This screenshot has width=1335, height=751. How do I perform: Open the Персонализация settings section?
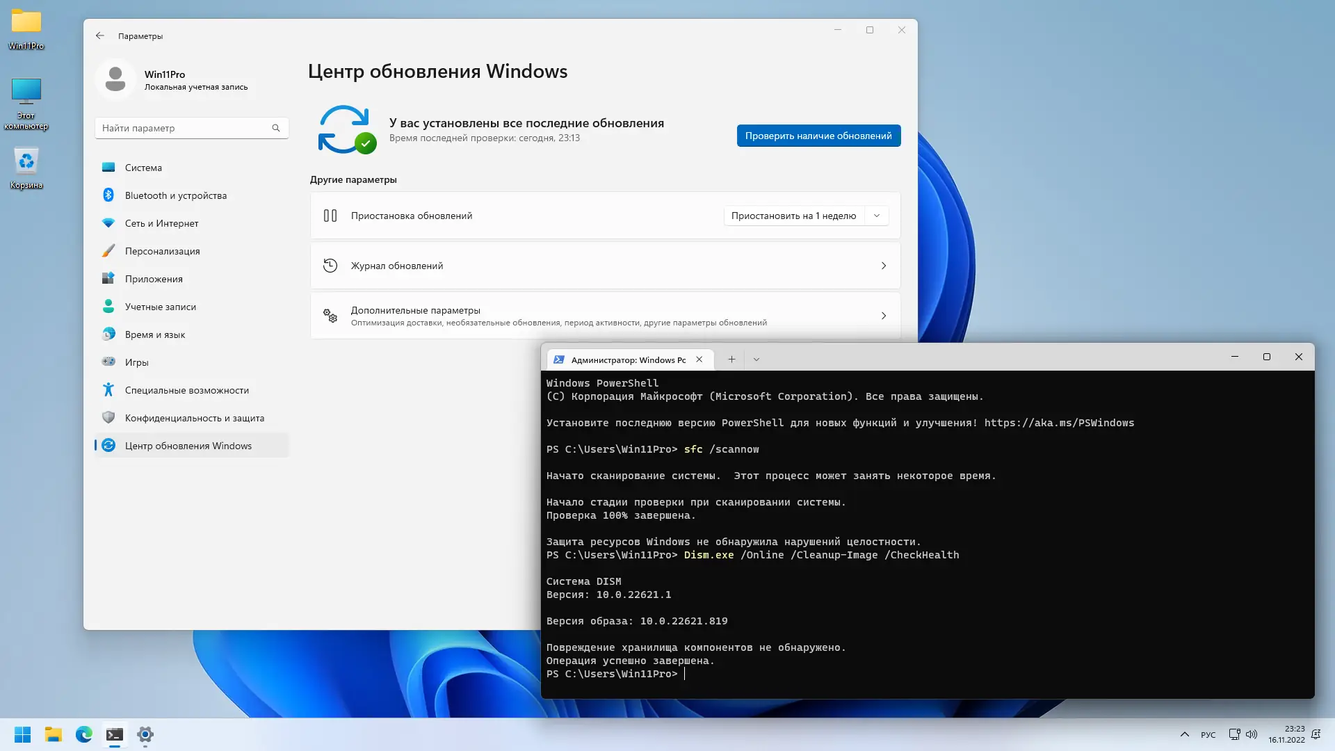coord(162,251)
